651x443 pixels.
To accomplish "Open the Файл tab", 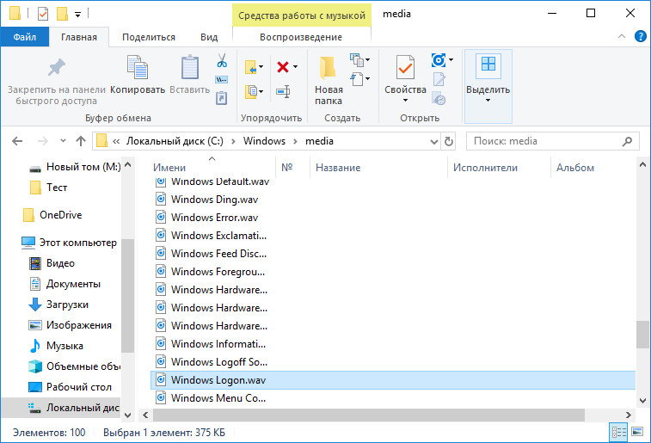I will (x=24, y=37).
